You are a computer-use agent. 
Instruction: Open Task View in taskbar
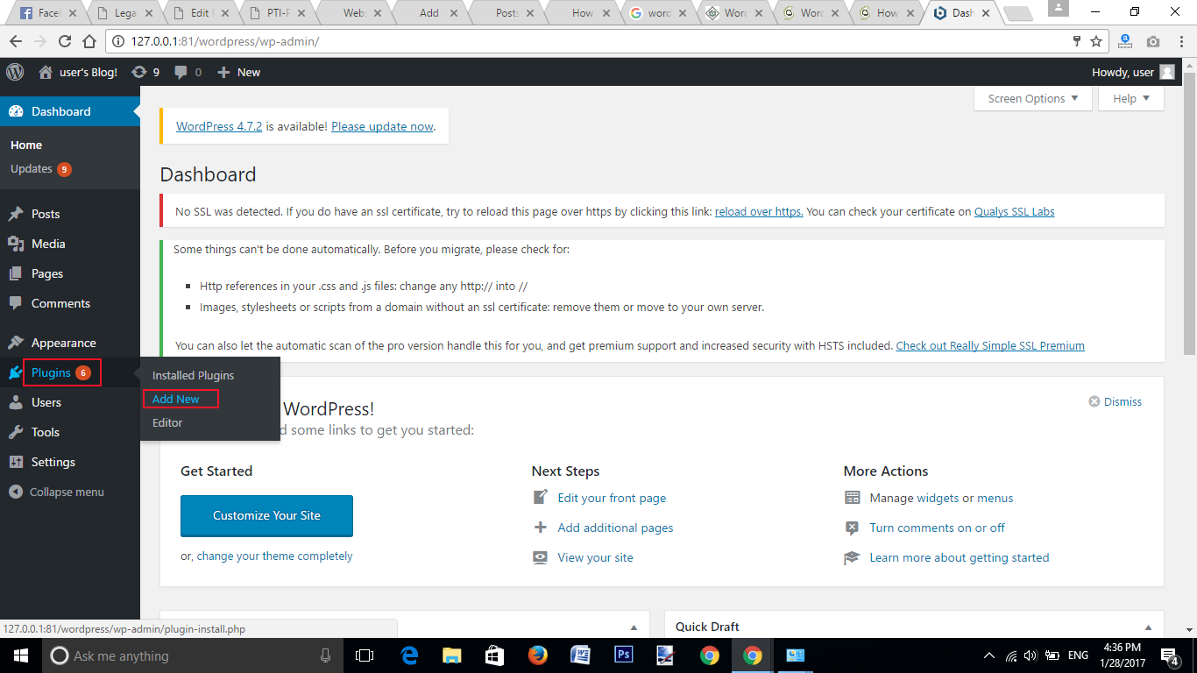point(365,655)
